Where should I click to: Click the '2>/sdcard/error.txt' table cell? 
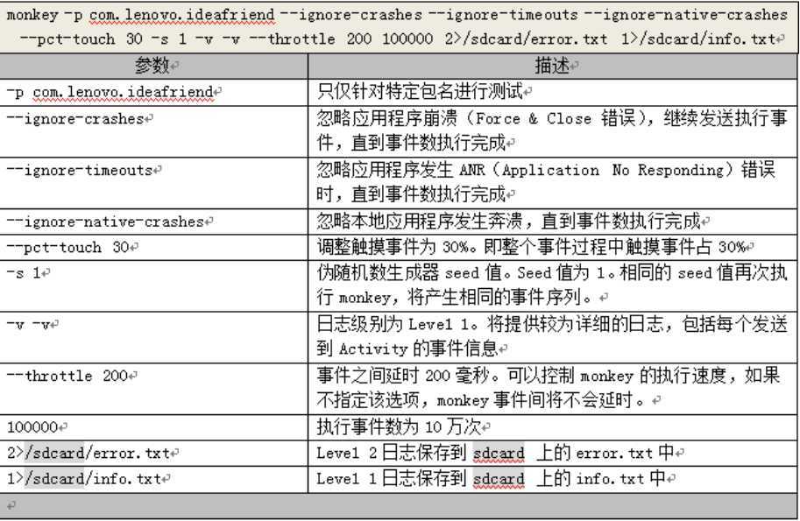click(x=153, y=454)
